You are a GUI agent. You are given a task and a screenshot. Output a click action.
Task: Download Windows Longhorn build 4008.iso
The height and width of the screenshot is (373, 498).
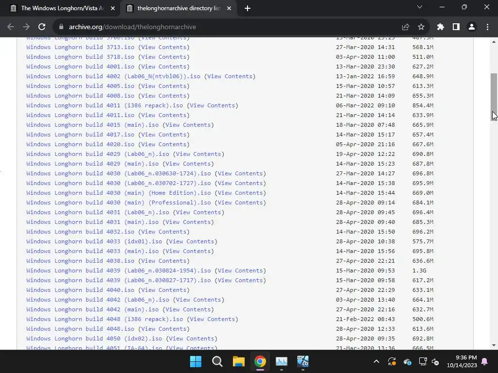pyautogui.click(x=80, y=96)
